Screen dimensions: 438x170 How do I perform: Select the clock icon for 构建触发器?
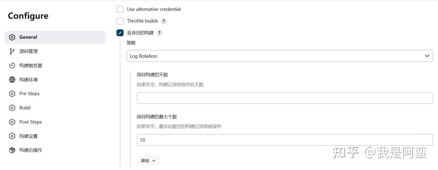click(12, 65)
